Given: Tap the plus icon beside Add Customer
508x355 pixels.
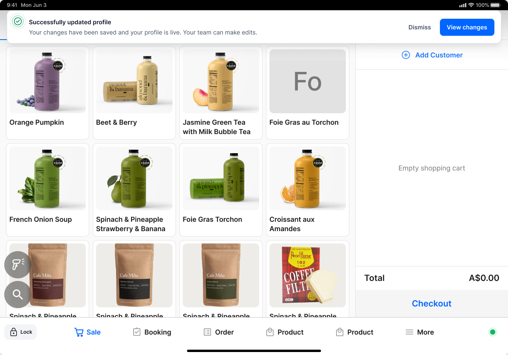Looking at the screenshot, I should tap(405, 55).
